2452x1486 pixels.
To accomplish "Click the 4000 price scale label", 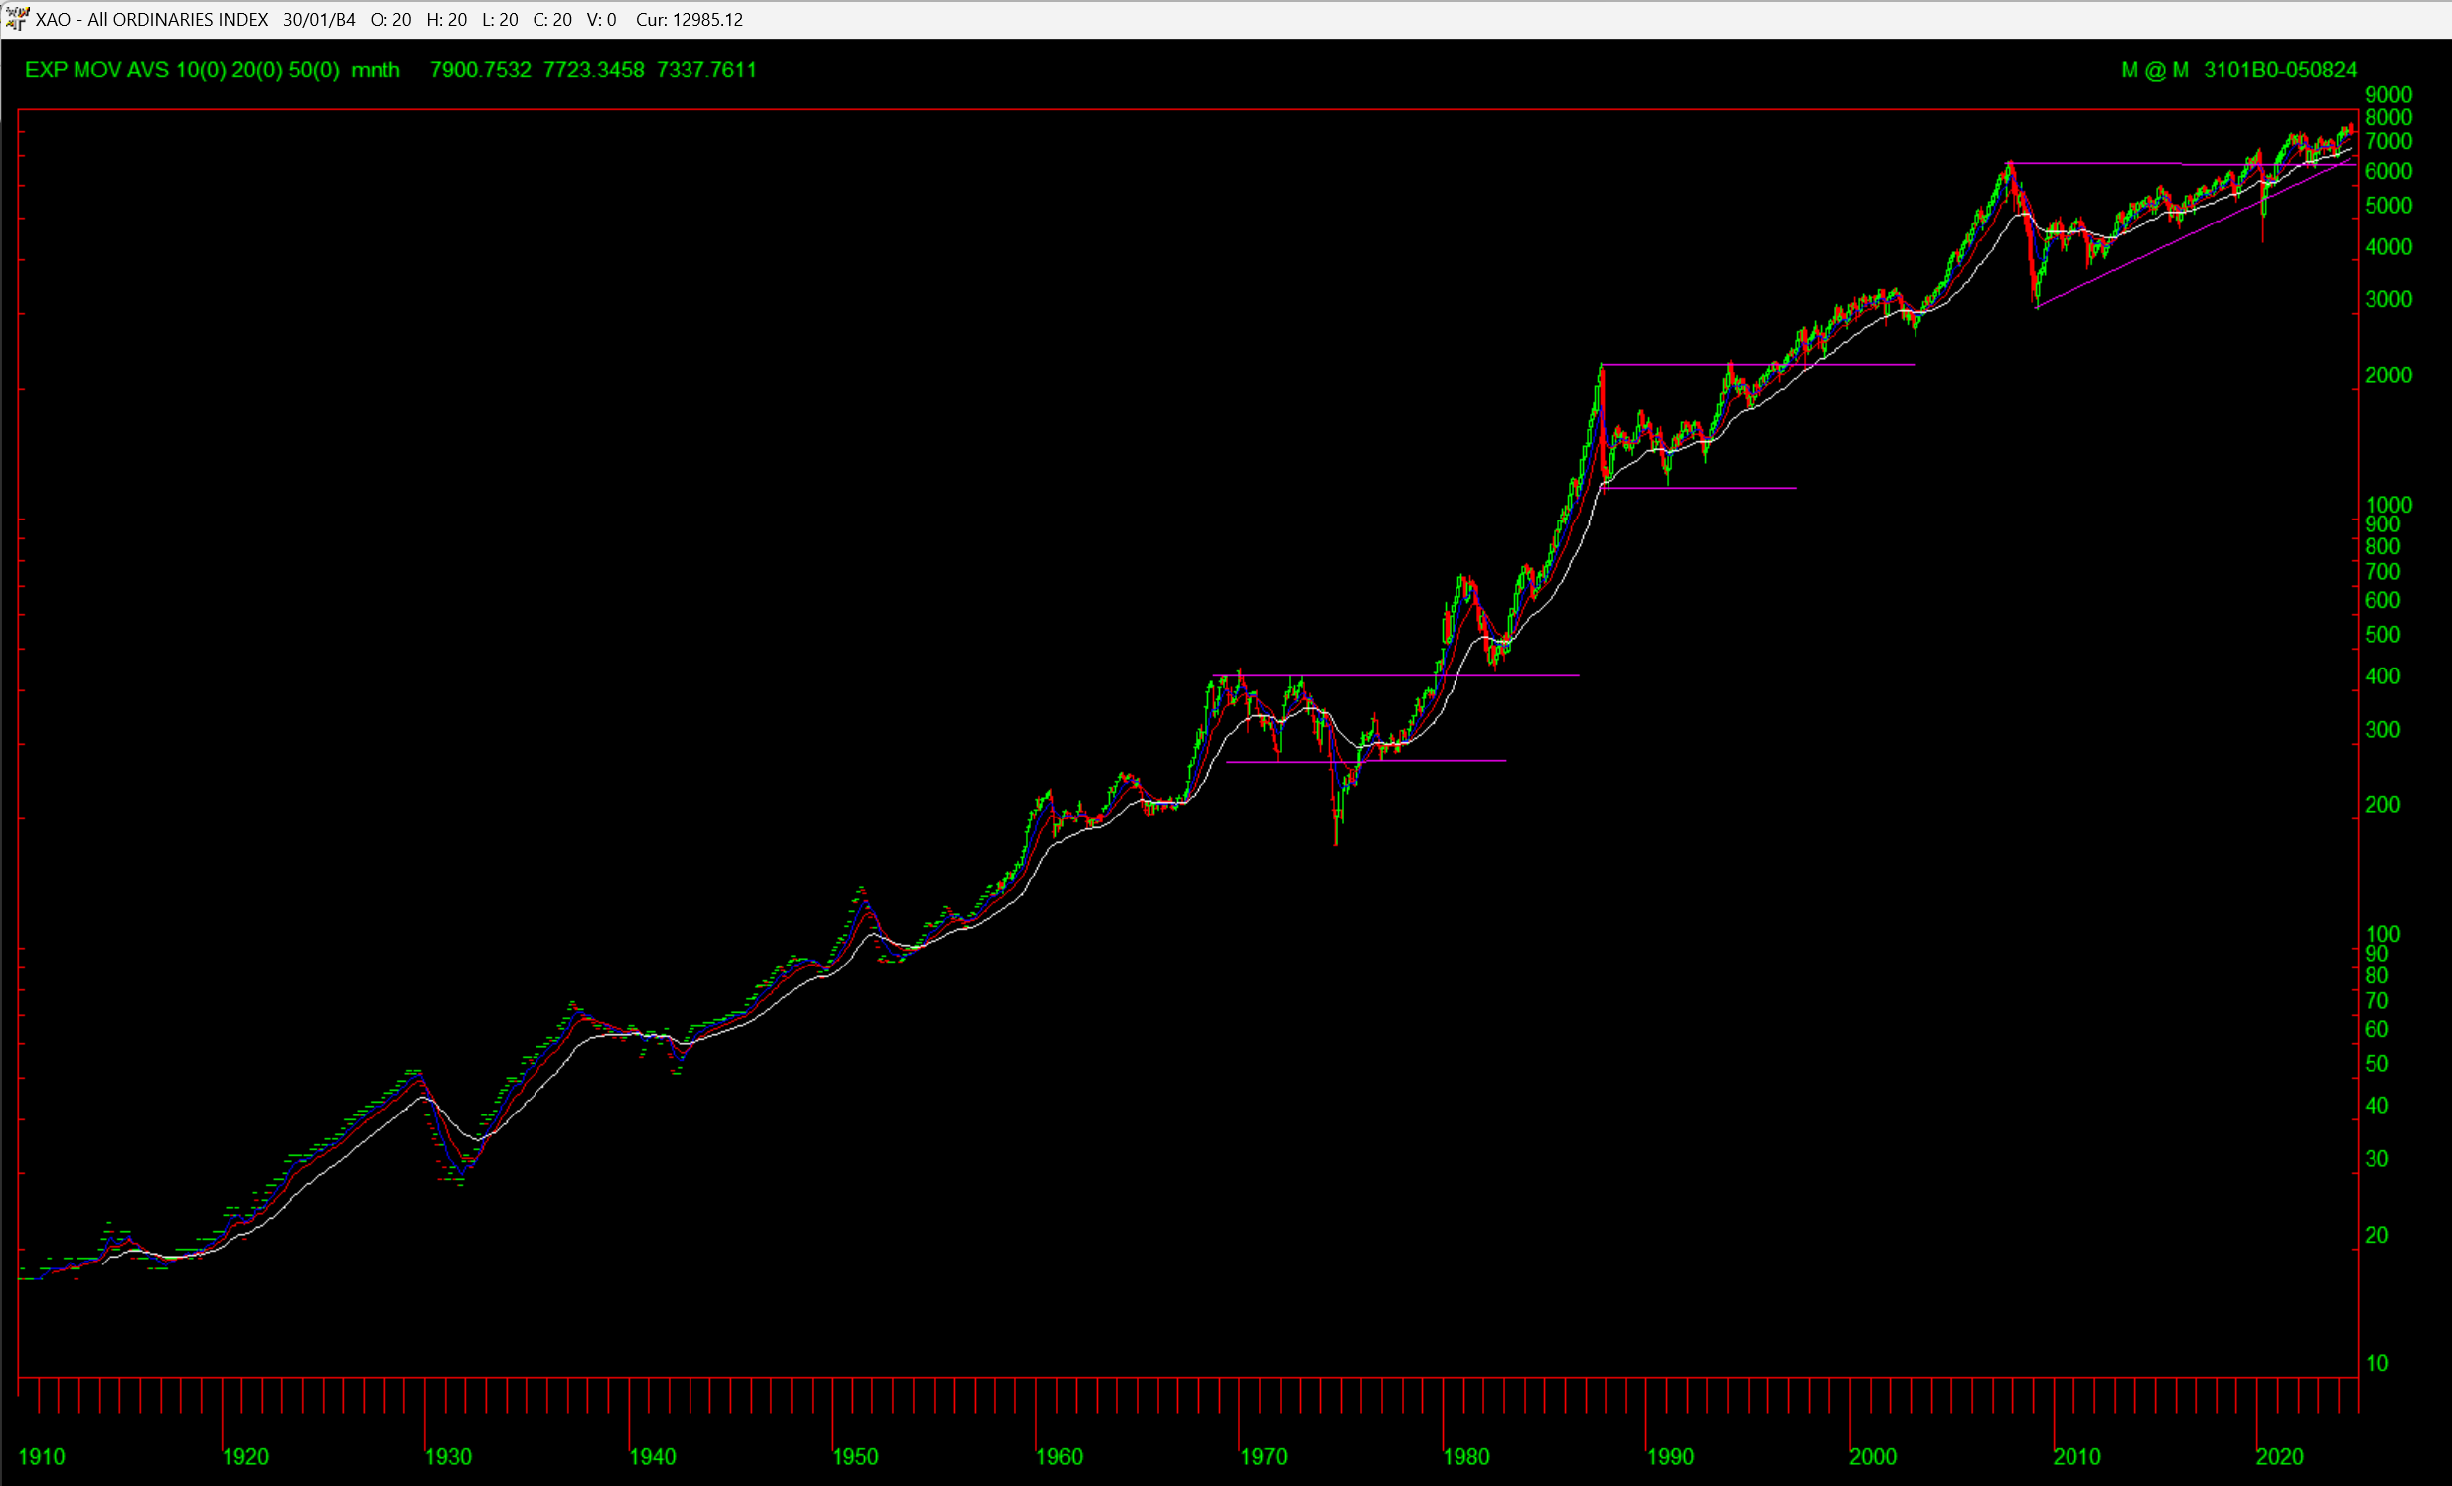I will point(2388,247).
